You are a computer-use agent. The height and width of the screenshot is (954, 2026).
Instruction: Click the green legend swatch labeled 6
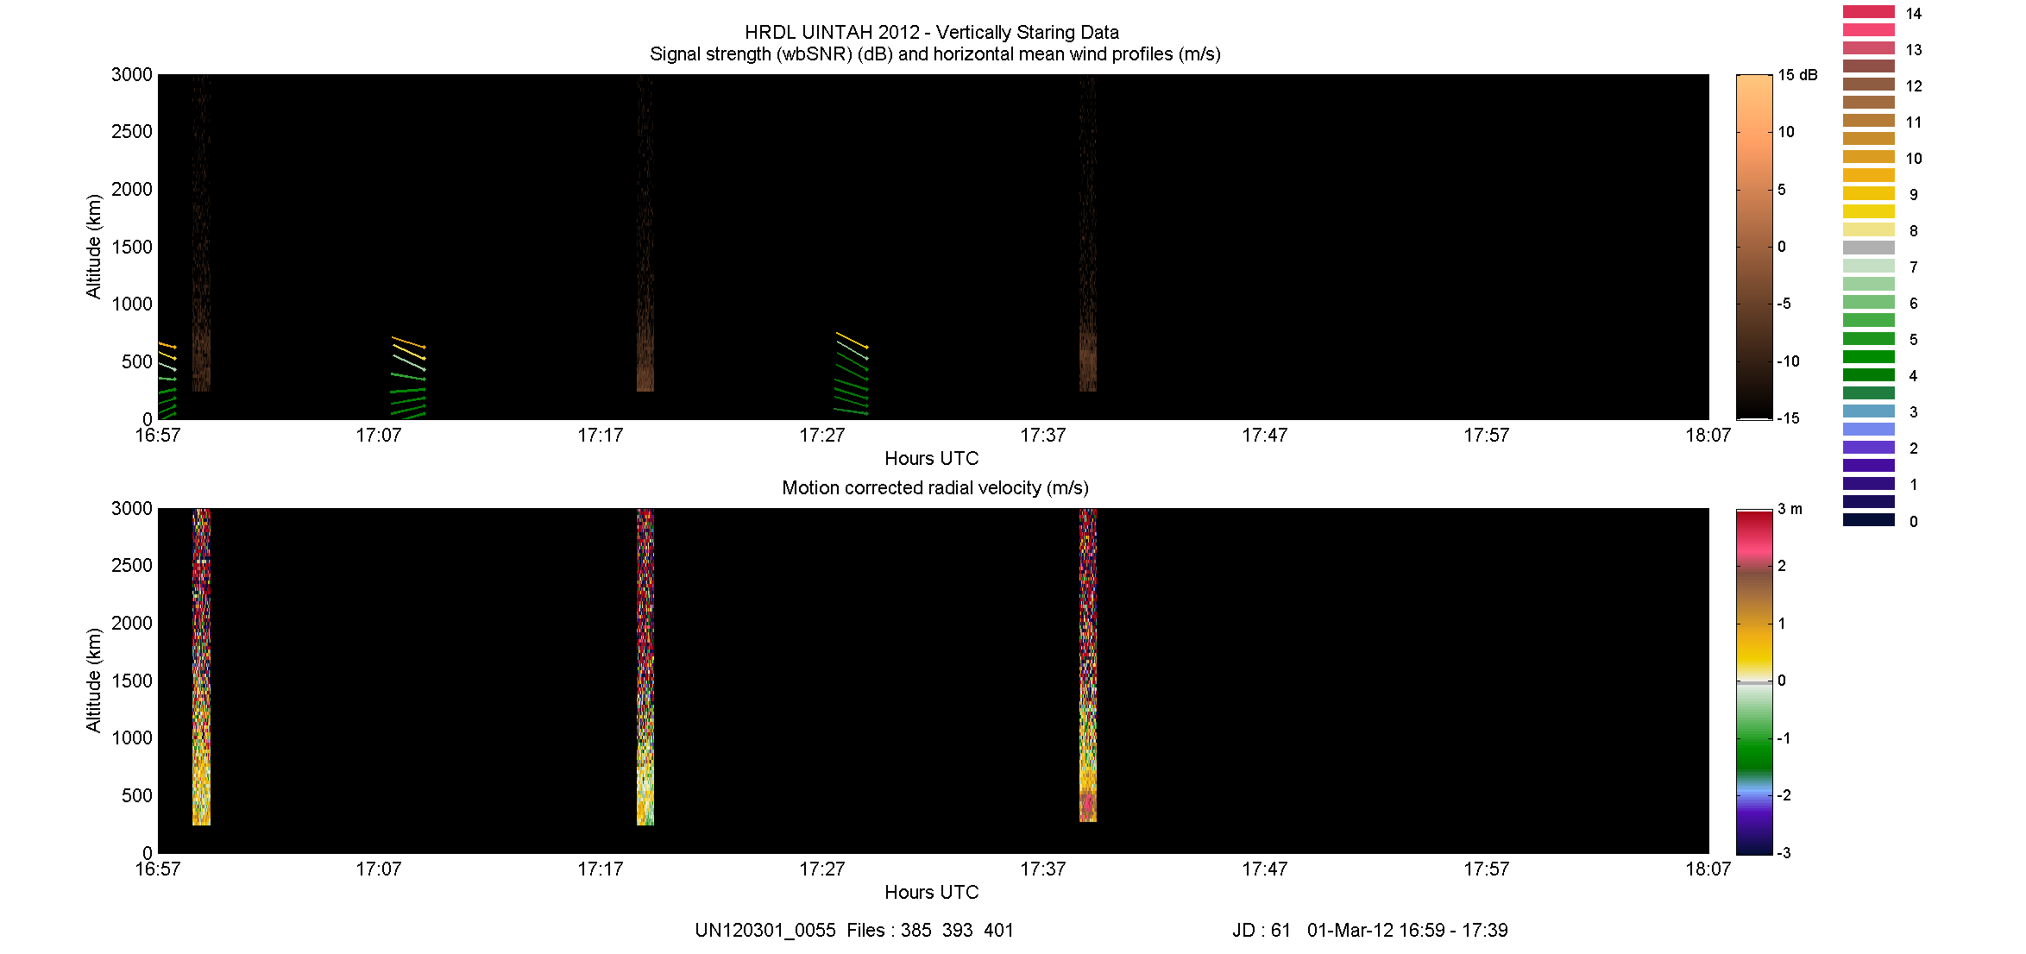(x=1868, y=302)
